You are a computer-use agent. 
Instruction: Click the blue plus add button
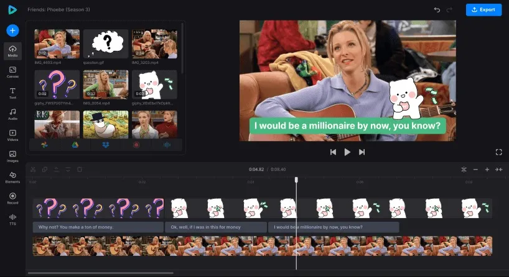tap(12, 30)
